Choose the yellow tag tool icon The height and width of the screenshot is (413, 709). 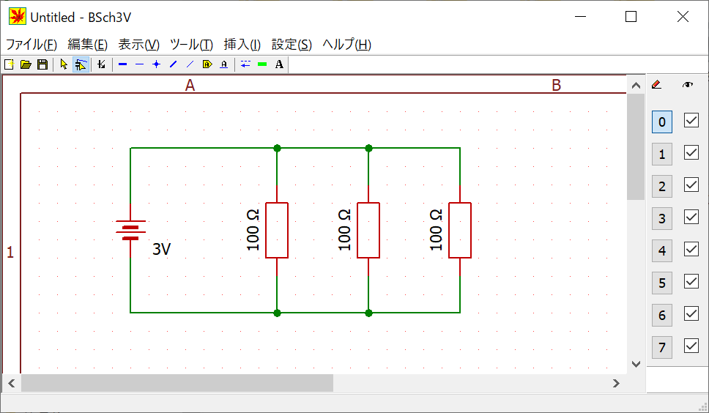tap(207, 64)
